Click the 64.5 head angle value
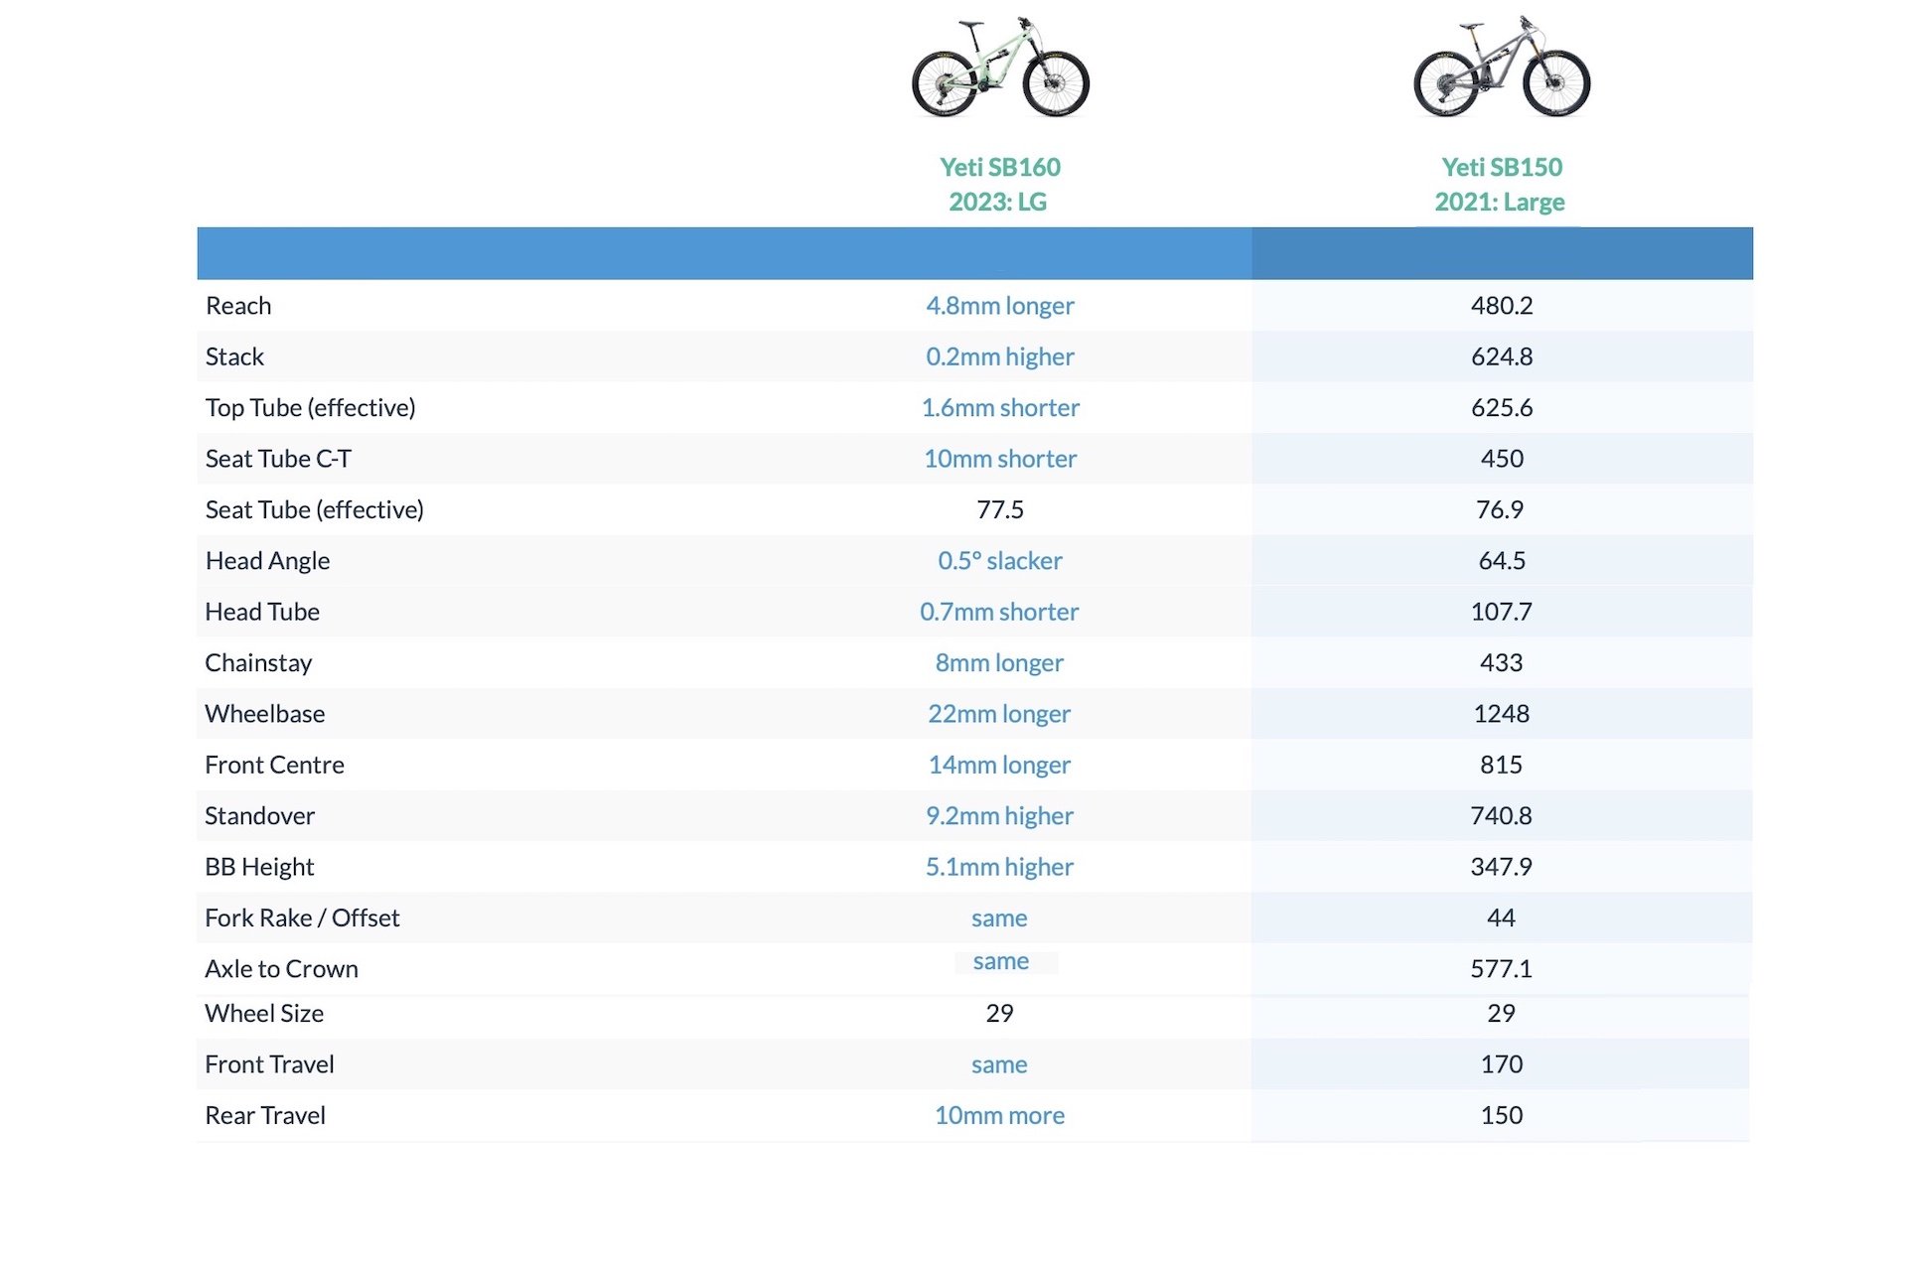1905x1270 pixels. (x=1502, y=561)
